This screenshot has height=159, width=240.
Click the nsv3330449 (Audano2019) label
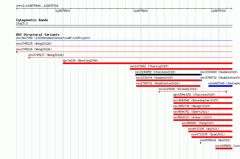(x=219, y=72)
